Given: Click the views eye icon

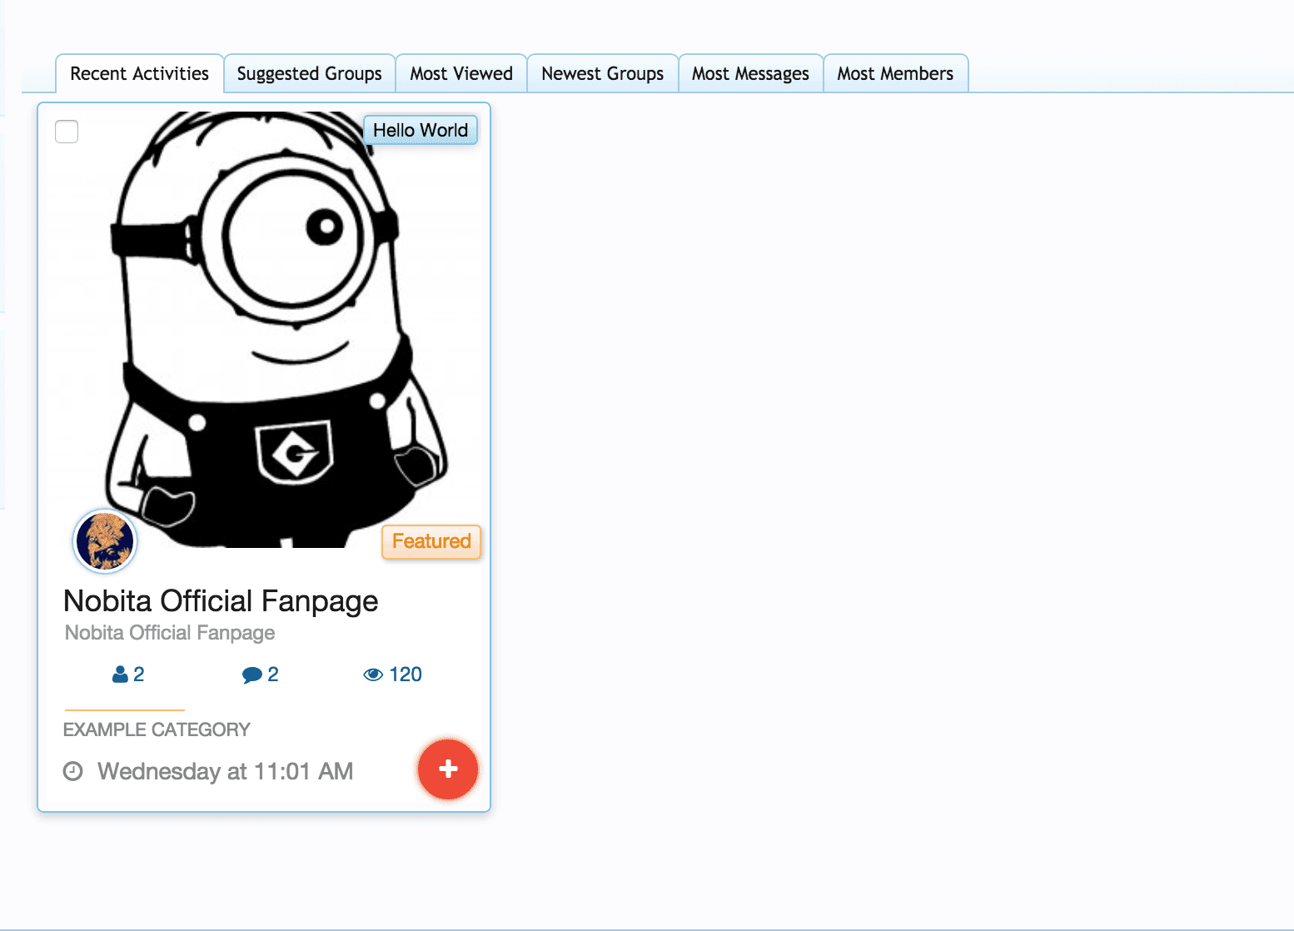Looking at the screenshot, I should tap(373, 675).
